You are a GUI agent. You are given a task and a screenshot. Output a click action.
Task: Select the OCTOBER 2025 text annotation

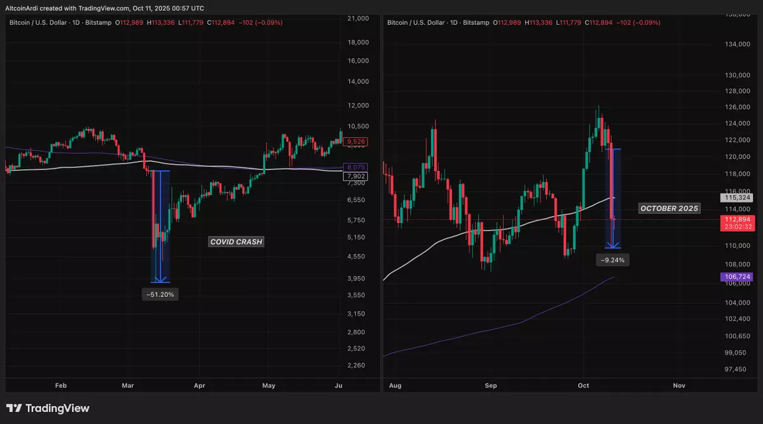[669, 209]
